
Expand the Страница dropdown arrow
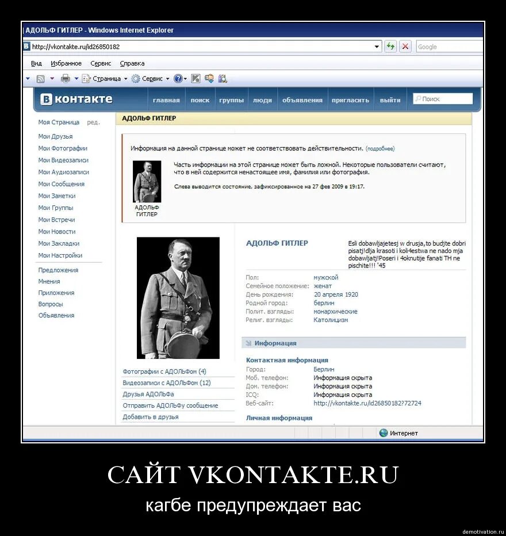[x=126, y=79]
